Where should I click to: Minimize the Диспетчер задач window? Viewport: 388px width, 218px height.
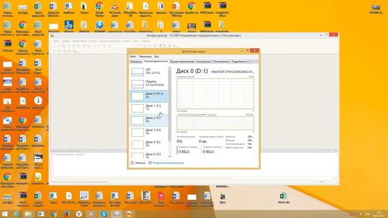(x=242, y=51)
